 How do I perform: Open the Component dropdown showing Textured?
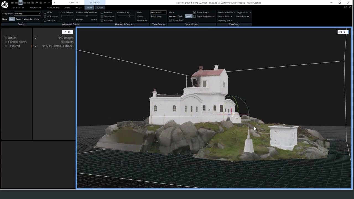27,14
